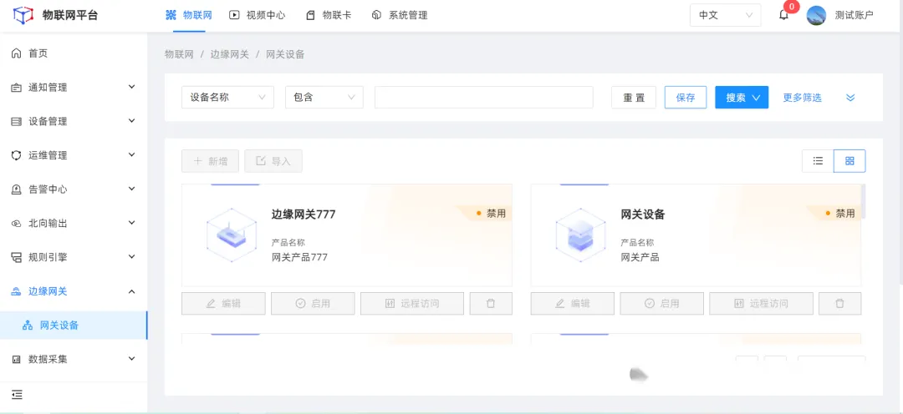Click the 边缘网关777 device title
903x414 pixels.
coord(304,215)
